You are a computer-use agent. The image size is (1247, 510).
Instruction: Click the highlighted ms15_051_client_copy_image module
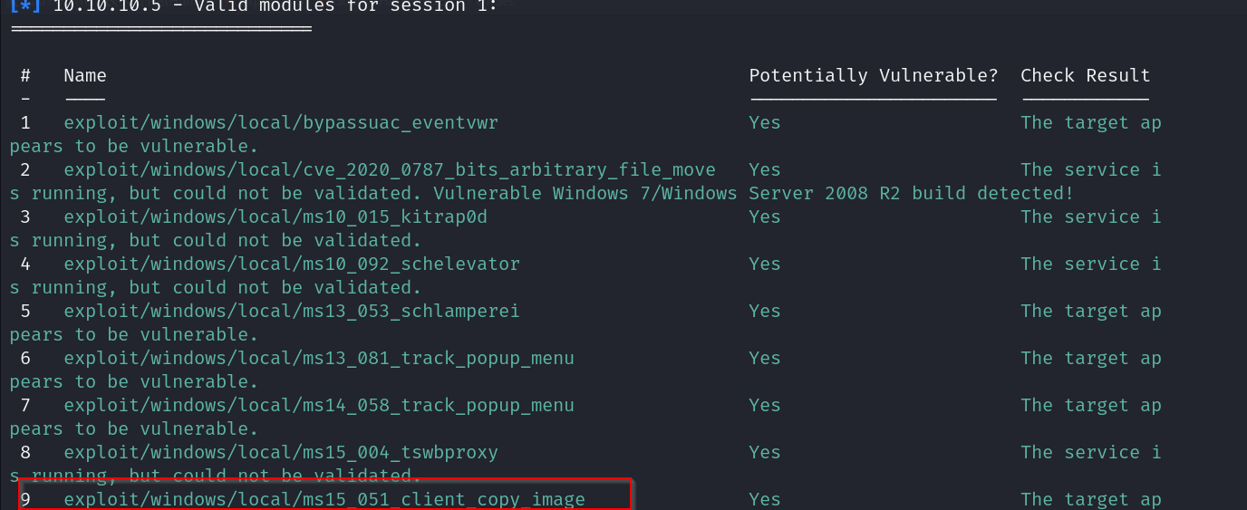pos(324,499)
